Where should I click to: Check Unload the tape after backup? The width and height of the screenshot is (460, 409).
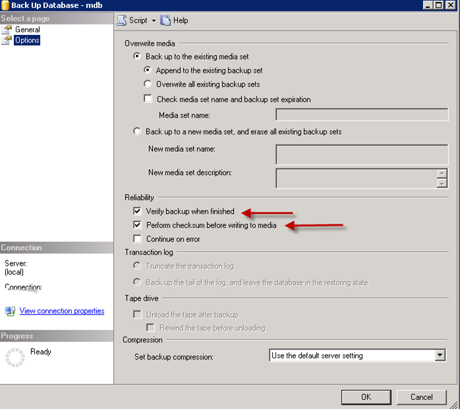[137, 314]
